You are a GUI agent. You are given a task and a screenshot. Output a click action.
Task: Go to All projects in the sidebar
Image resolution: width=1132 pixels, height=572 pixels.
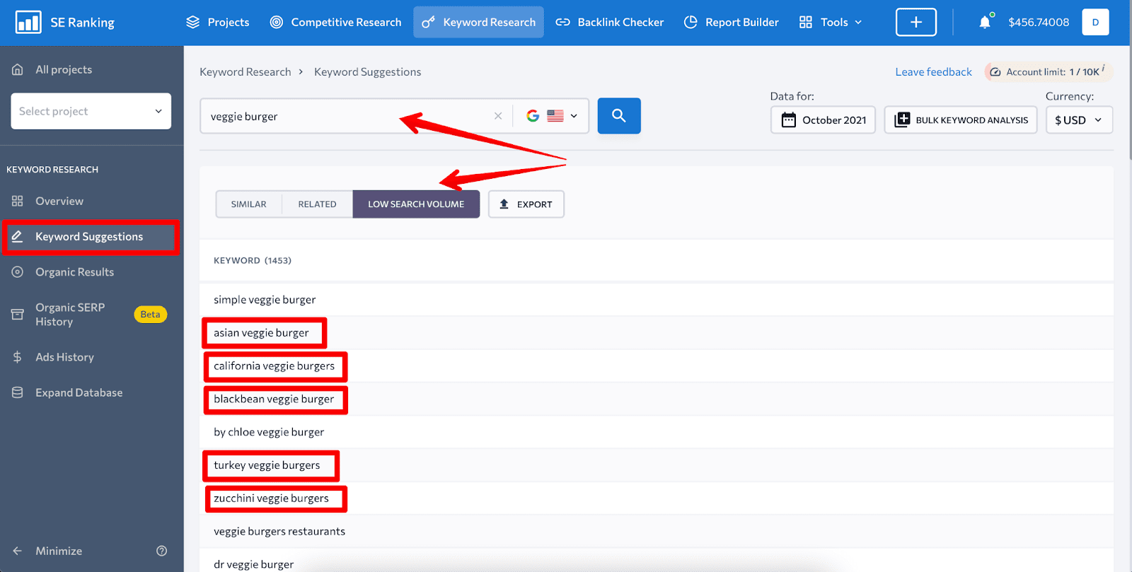(x=52, y=69)
